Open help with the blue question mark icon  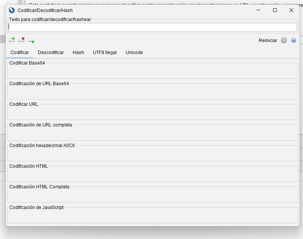(294, 40)
